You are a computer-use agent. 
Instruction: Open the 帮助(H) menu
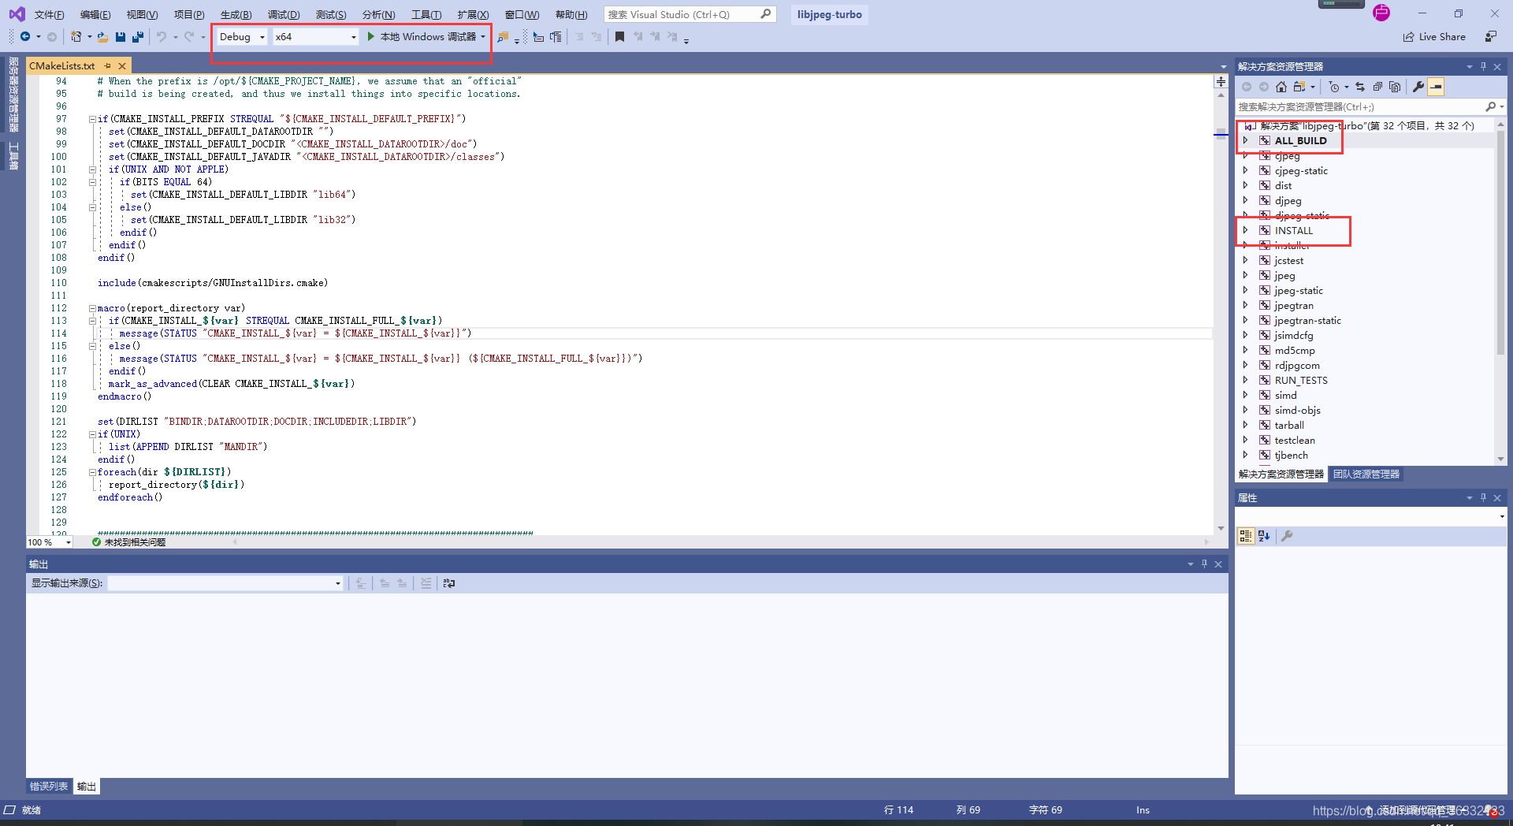tap(571, 15)
